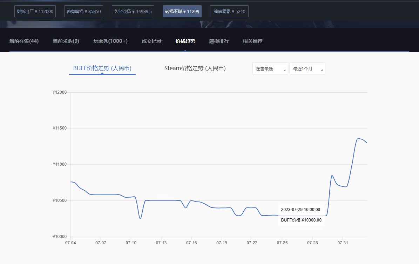Switch to 玩家秀(1000+) tab
Screen dimensions: 419x264
110,41
